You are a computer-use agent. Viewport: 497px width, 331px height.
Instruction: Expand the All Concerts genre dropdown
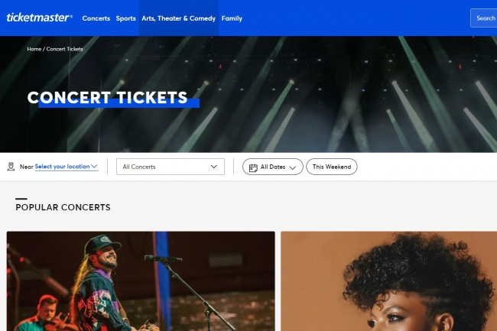click(171, 167)
